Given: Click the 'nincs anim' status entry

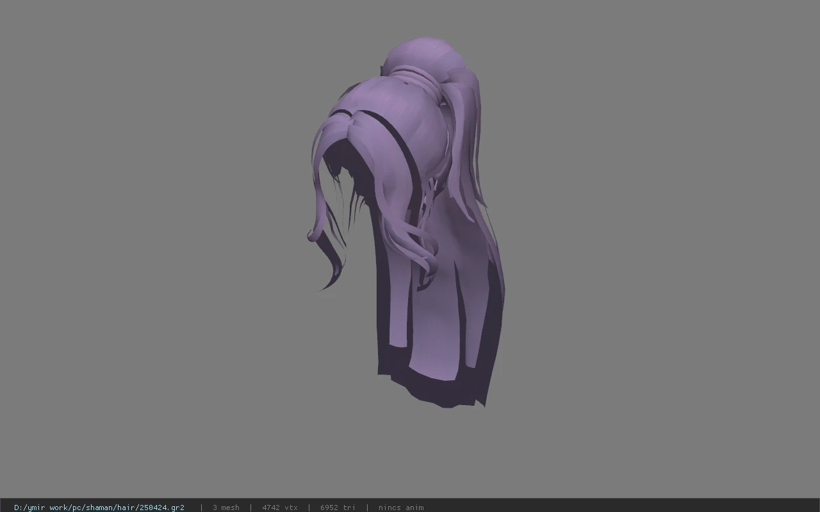Looking at the screenshot, I should 401,508.
